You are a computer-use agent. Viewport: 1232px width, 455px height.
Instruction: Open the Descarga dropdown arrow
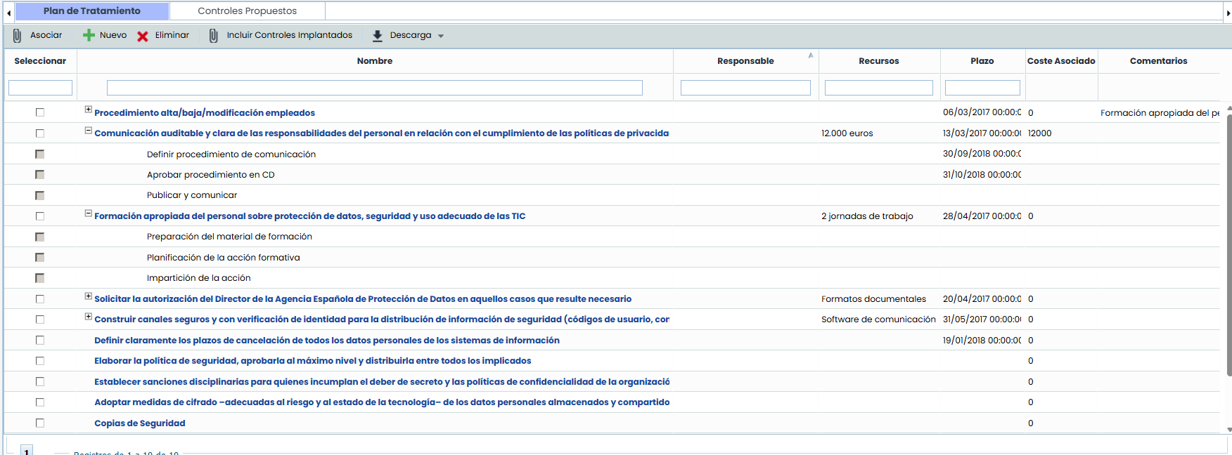click(x=441, y=36)
